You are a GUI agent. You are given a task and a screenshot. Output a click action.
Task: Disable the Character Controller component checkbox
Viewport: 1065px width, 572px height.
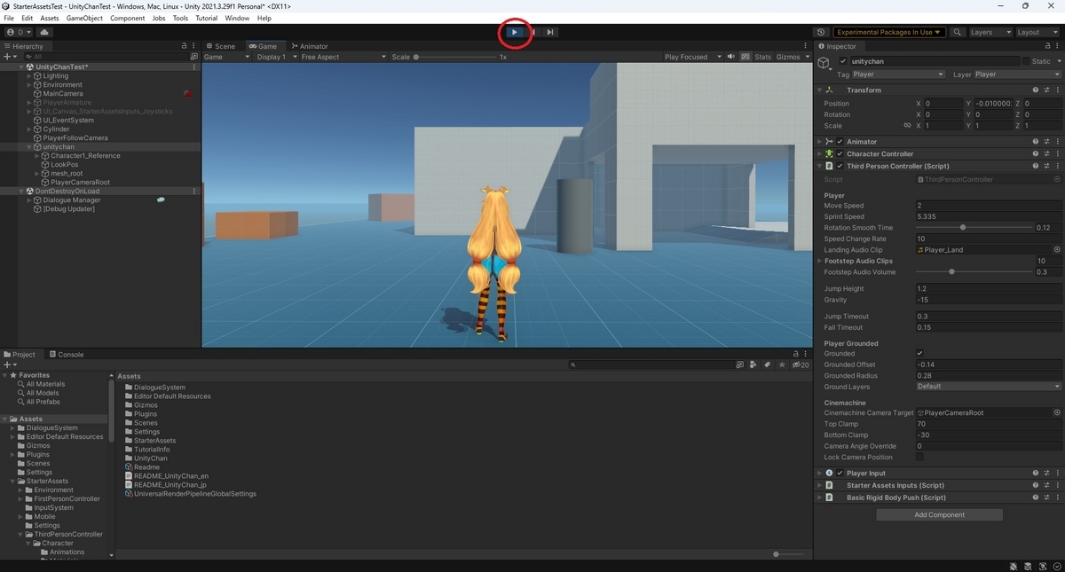coord(840,153)
